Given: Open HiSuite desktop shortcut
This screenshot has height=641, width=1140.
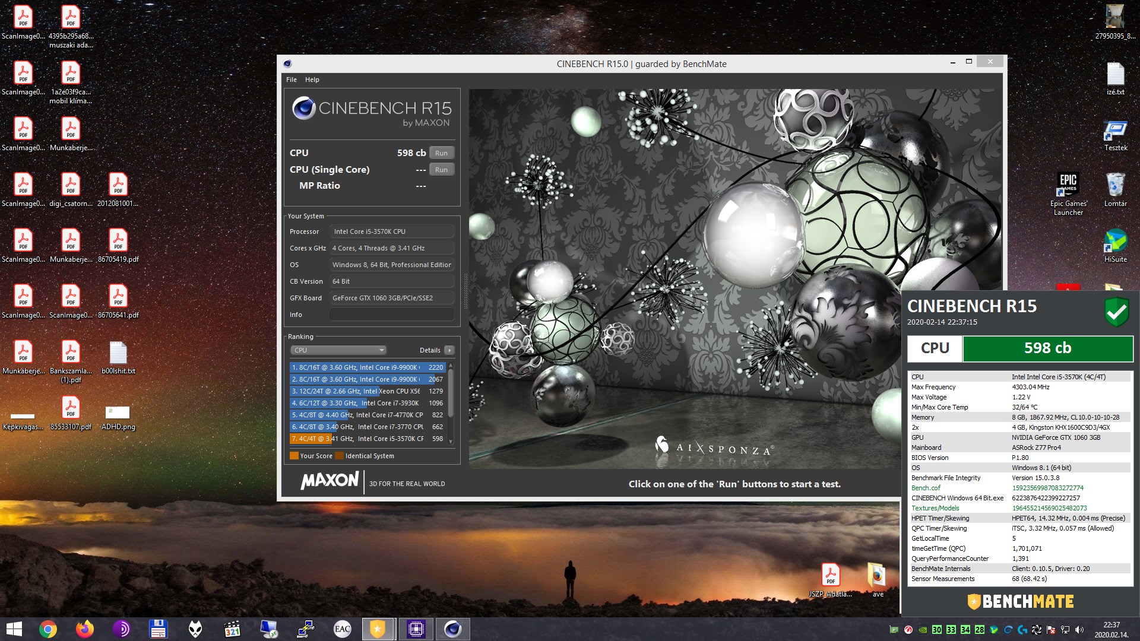Looking at the screenshot, I should 1116,246.
